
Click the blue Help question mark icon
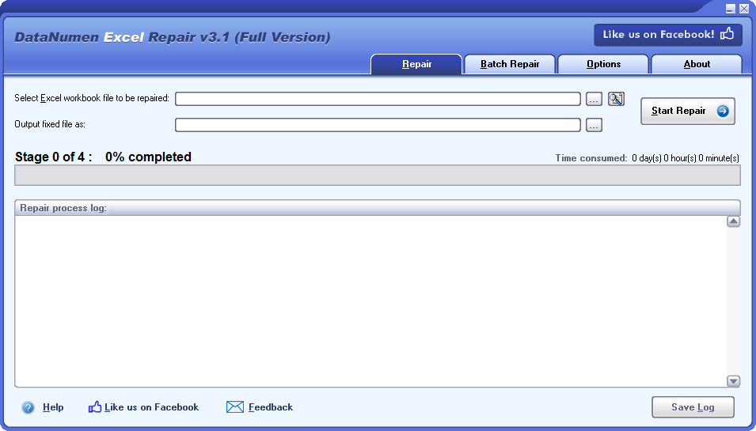[x=28, y=408]
